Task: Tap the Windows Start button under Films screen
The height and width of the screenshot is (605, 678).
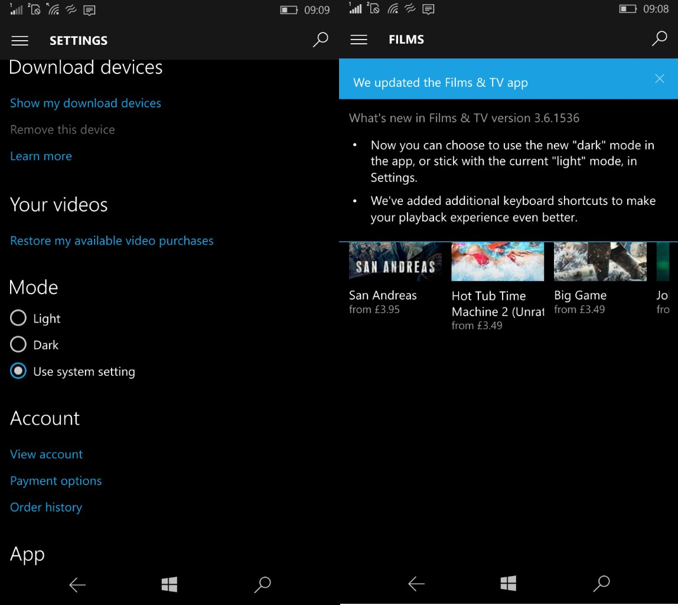Action: tap(508, 583)
